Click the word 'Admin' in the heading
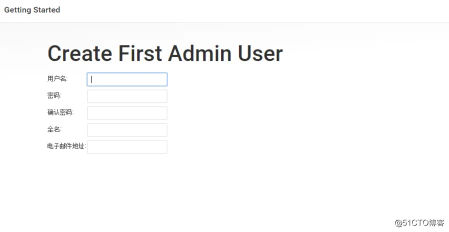 [x=200, y=53]
